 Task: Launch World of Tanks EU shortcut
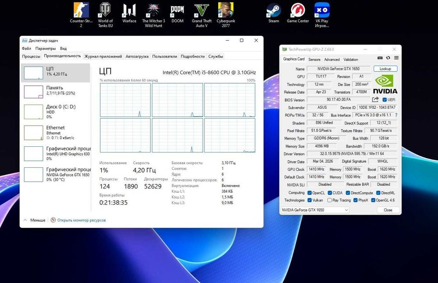click(105, 15)
